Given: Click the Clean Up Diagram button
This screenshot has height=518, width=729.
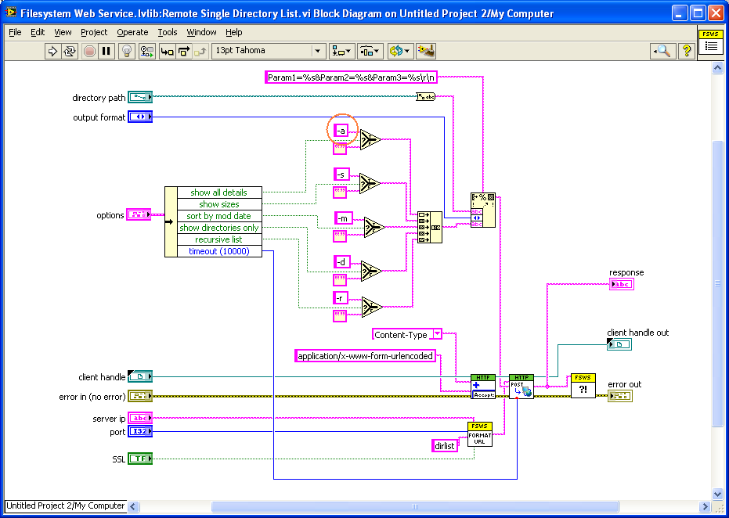Looking at the screenshot, I should [x=425, y=51].
